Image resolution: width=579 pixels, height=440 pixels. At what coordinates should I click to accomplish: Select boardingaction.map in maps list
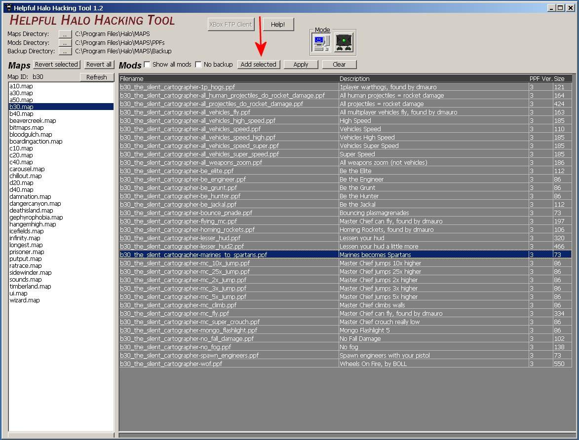(61, 142)
